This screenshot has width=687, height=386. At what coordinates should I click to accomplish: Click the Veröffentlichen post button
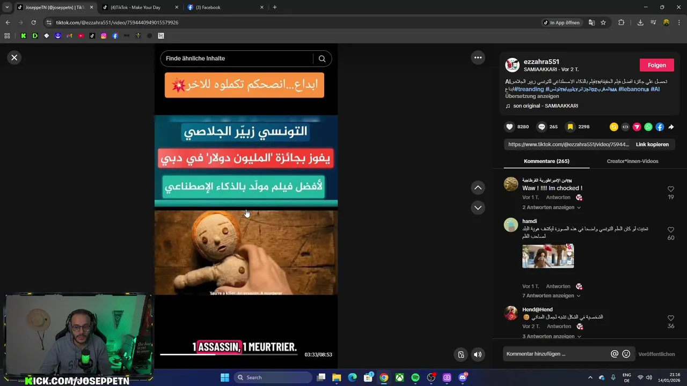pyautogui.click(x=656, y=354)
